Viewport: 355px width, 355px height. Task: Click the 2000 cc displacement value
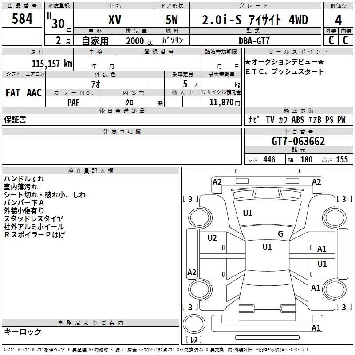tap(139, 41)
